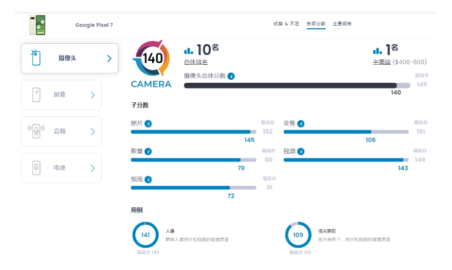Expand the 摄像头 card chevron arrow
The width and height of the screenshot is (452, 270).
pyautogui.click(x=109, y=59)
